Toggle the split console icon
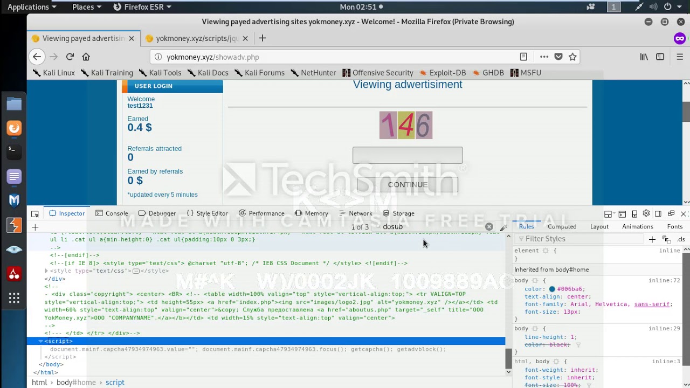 [x=622, y=214]
